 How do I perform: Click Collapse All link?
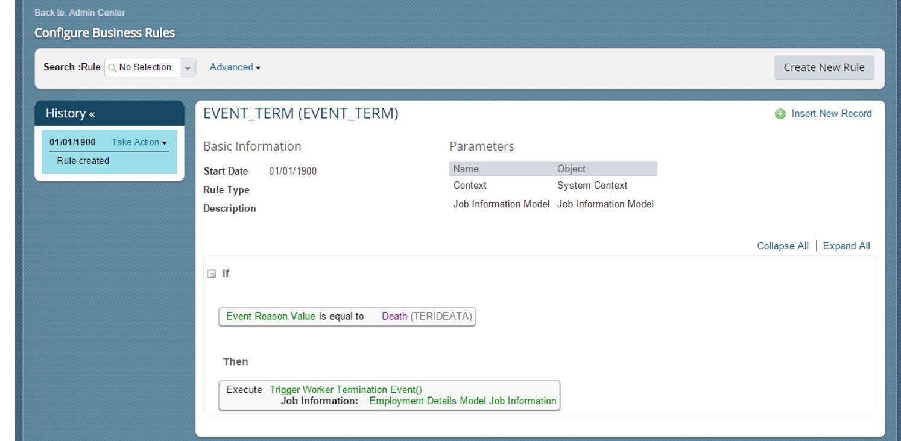point(783,246)
